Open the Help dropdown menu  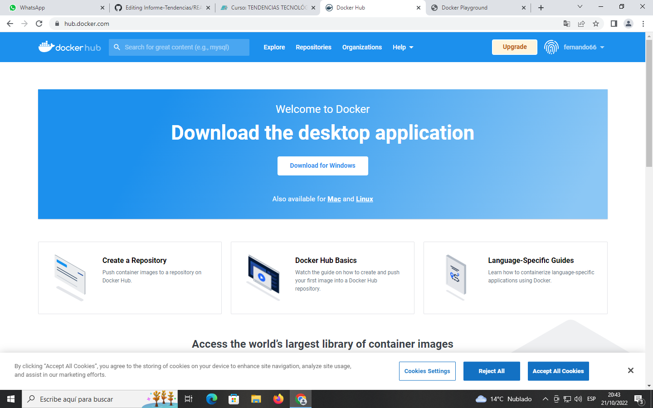click(x=403, y=47)
